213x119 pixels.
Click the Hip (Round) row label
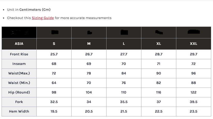19,92
